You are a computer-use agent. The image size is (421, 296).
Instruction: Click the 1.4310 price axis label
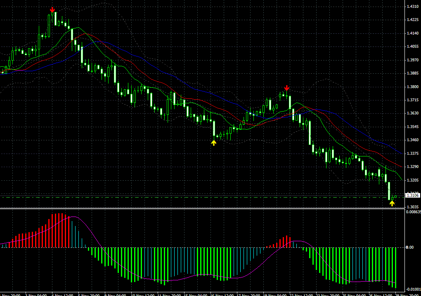(x=413, y=7)
